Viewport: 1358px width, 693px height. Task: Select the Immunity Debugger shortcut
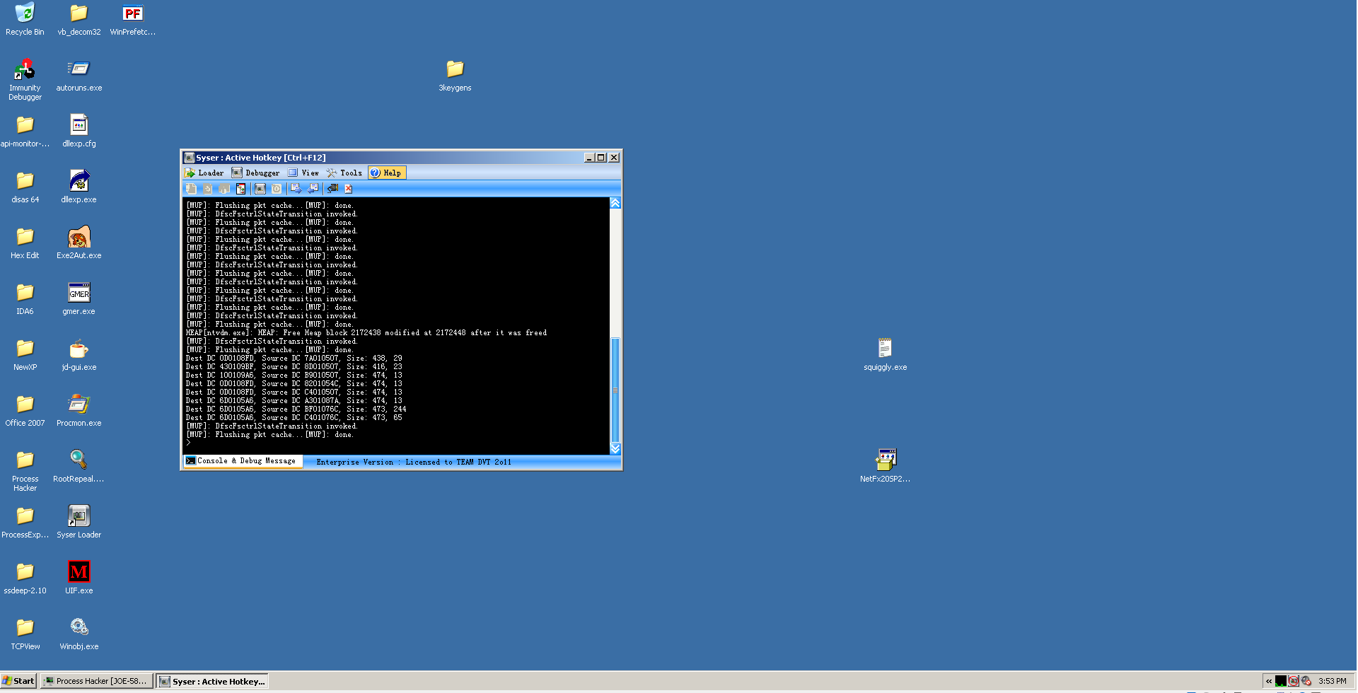point(25,80)
